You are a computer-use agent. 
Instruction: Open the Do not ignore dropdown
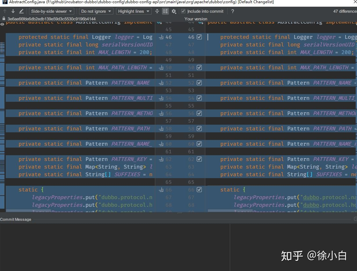(x=96, y=11)
